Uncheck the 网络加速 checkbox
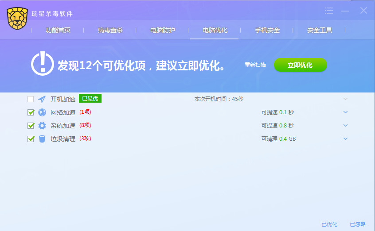Viewport: 375px width, 231px height. 31,112
